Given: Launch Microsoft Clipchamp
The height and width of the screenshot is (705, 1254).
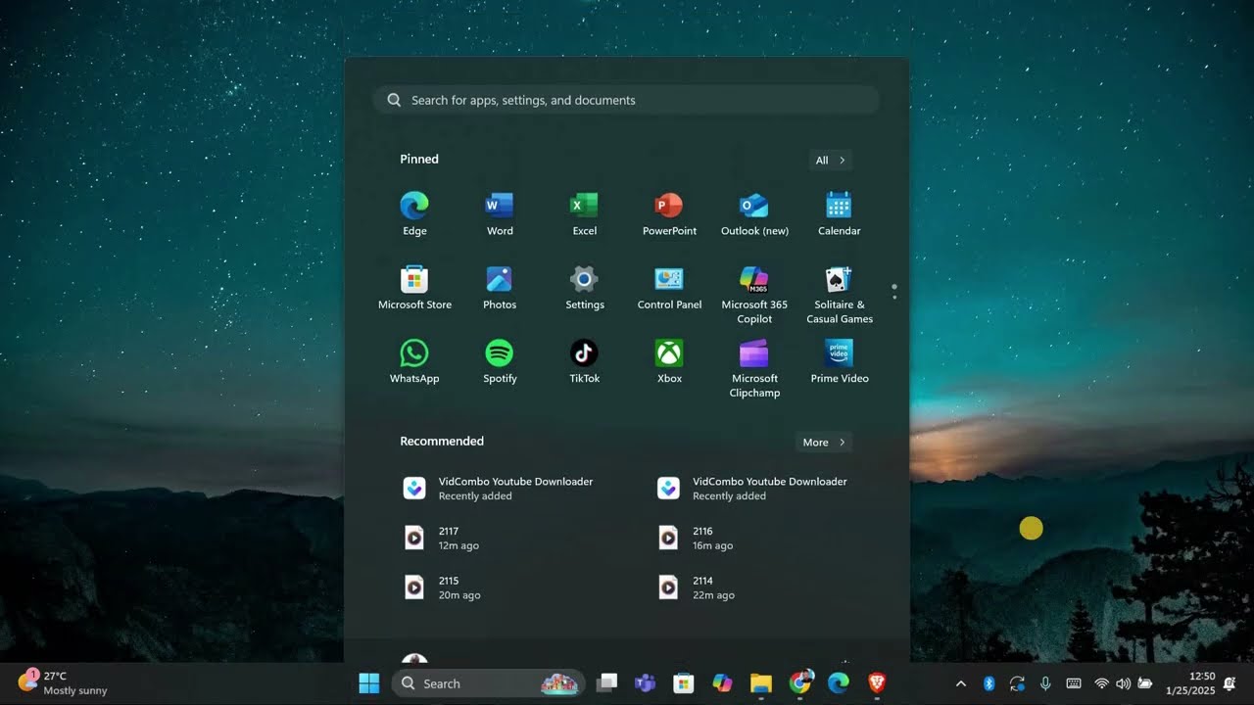Looking at the screenshot, I should 754,368.
